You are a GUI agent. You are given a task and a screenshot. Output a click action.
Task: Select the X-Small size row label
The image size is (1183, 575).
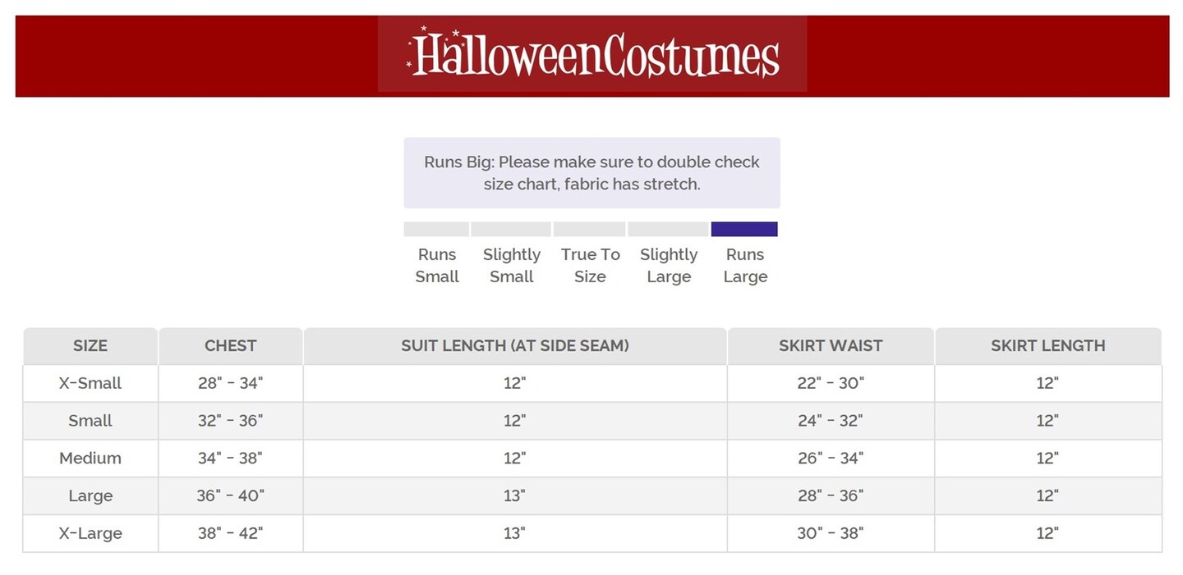click(90, 383)
